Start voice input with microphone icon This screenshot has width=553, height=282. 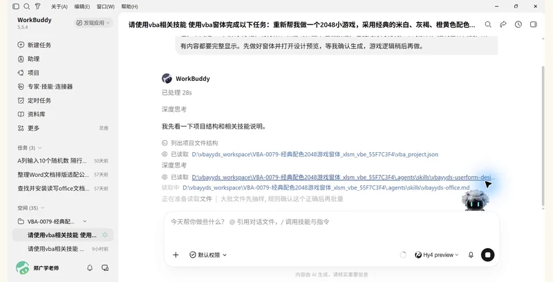coord(471,255)
